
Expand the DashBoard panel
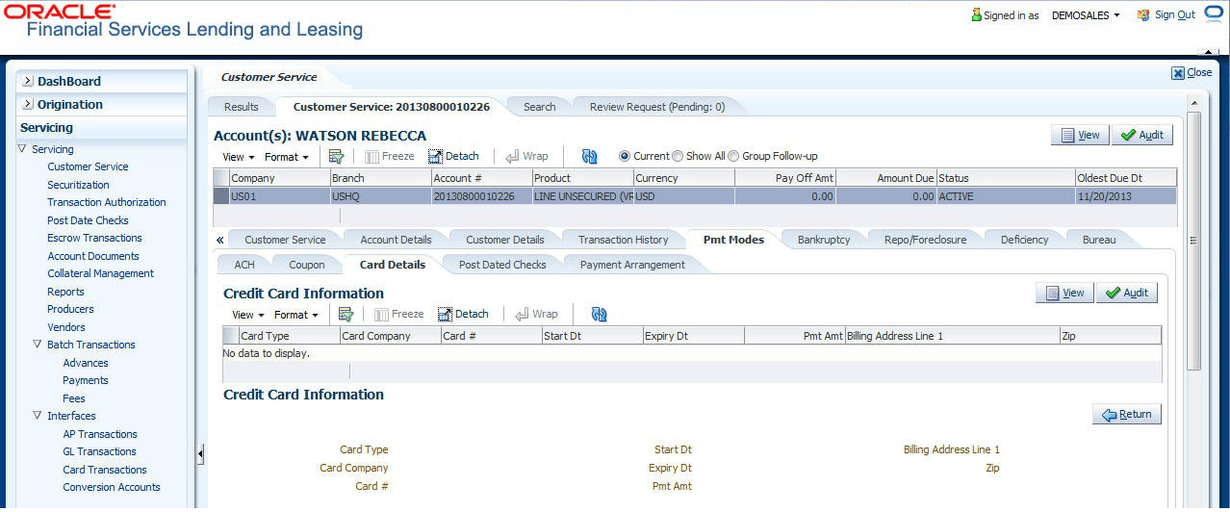click(28, 82)
